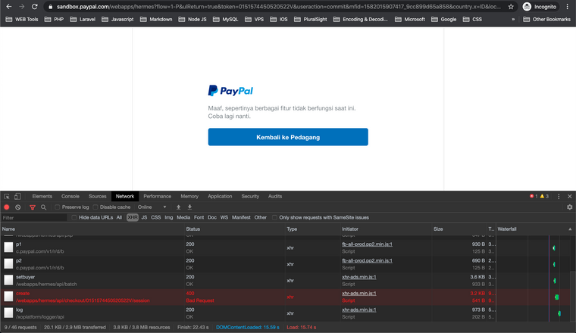Image resolution: width=576 pixels, height=333 pixels.
Task: Toggle the network filter funnel icon
Action: (33, 207)
